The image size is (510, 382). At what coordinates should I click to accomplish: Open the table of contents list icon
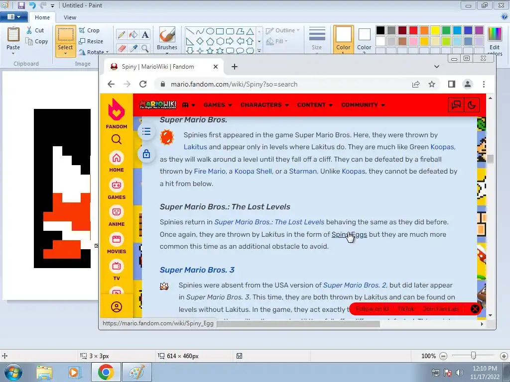(146, 131)
